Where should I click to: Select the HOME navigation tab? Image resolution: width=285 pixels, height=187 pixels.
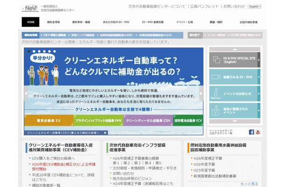coord(31,22)
